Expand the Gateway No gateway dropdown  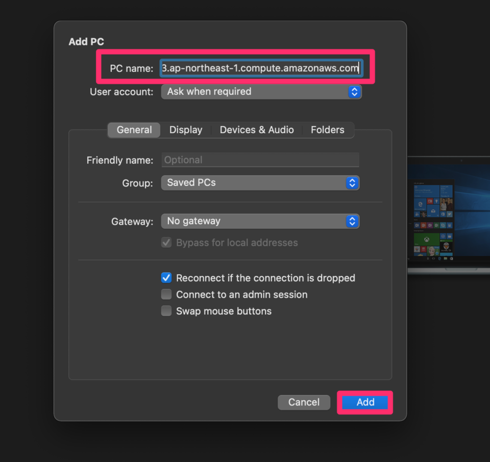tap(260, 222)
